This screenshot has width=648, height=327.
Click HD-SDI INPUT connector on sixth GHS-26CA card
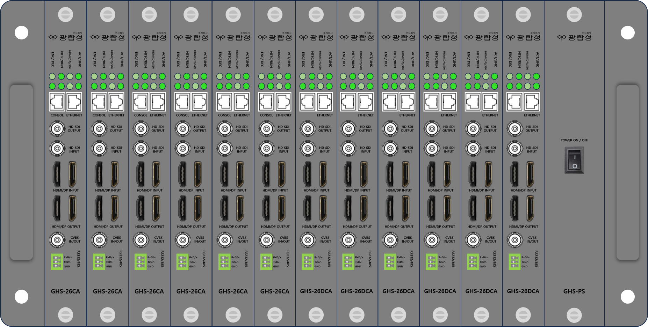pyautogui.click(x=267, y=149)
